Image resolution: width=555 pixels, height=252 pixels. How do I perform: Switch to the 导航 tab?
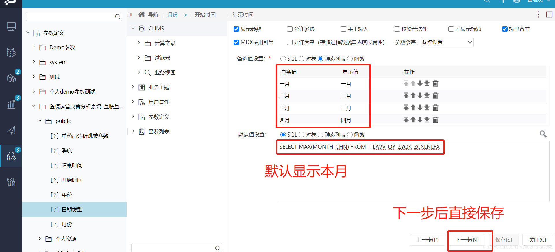[153, 15]
